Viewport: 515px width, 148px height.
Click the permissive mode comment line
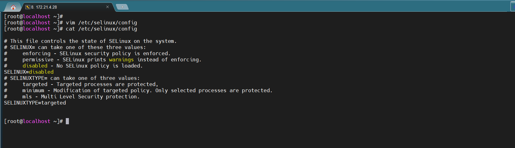point(103,60)
